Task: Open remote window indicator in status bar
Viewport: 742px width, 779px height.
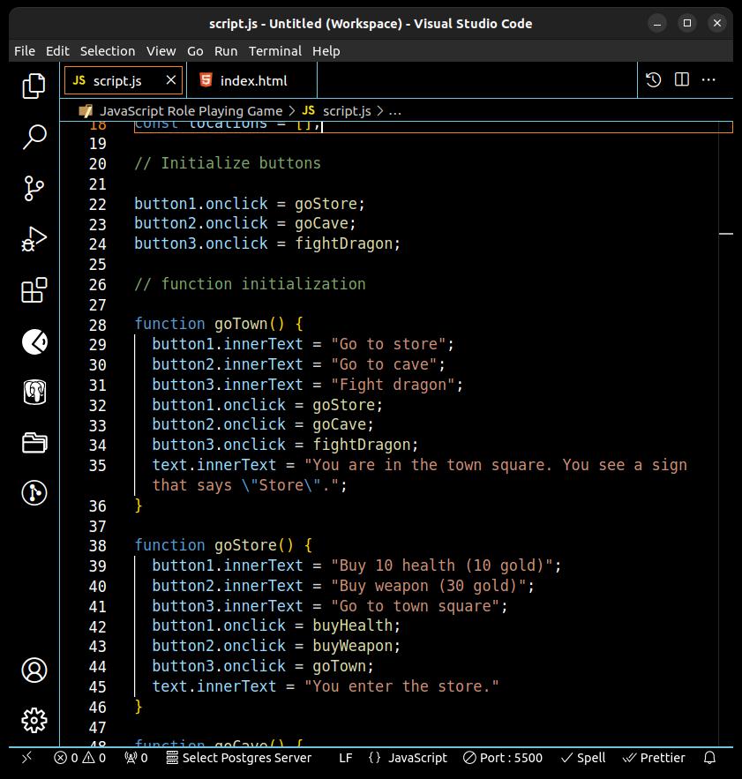Action: (27, 757)
